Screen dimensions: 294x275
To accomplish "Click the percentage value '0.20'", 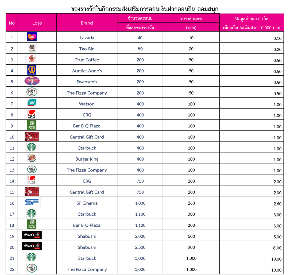I will point(277,49).
